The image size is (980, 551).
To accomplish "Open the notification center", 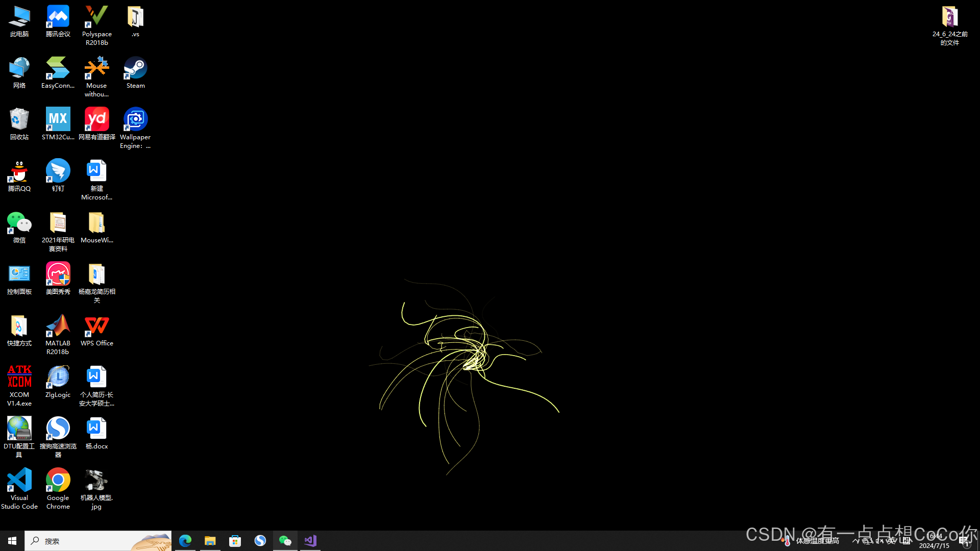I will pos(964,541).
